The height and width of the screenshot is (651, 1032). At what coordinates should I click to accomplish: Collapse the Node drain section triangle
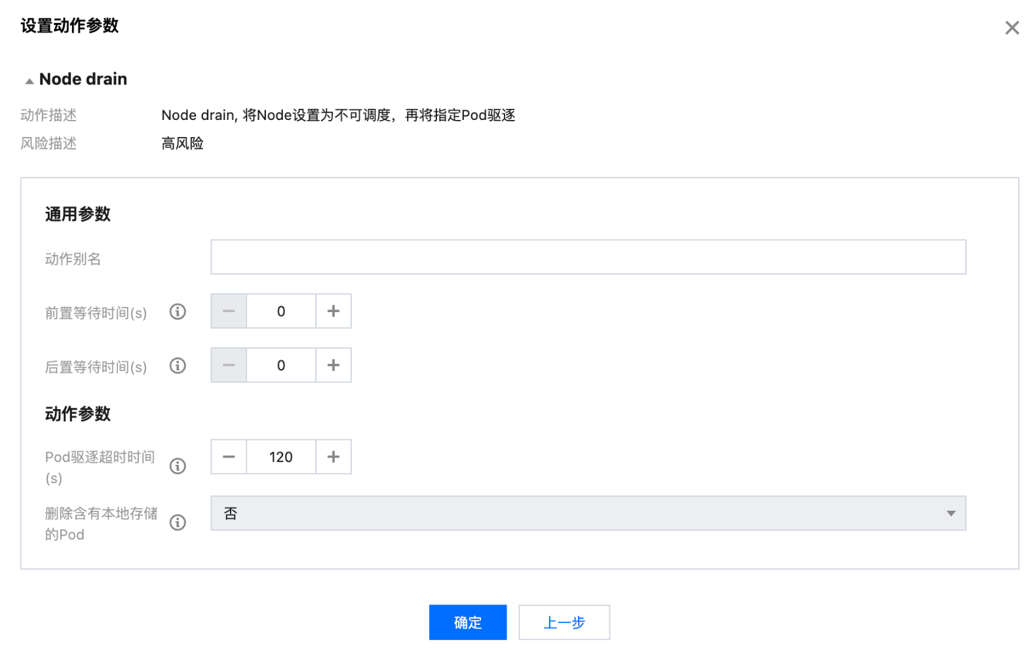(x=29, y=81)
